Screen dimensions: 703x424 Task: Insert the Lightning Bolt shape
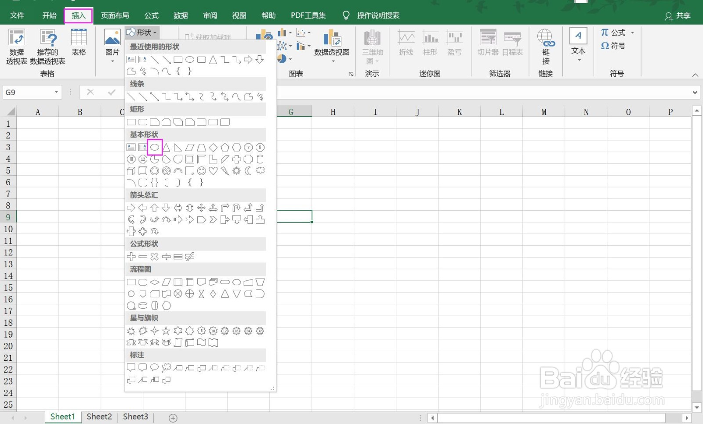click(225, 171)
